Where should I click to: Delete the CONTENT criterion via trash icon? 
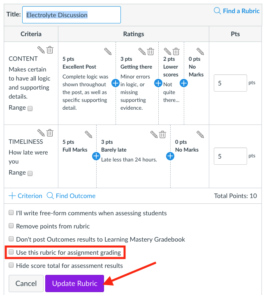(x=50, y=50)
